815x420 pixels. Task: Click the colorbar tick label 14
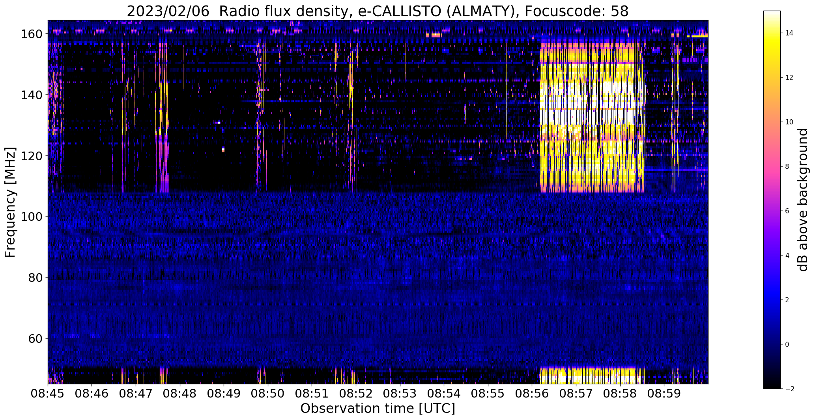tap(789, 33)
